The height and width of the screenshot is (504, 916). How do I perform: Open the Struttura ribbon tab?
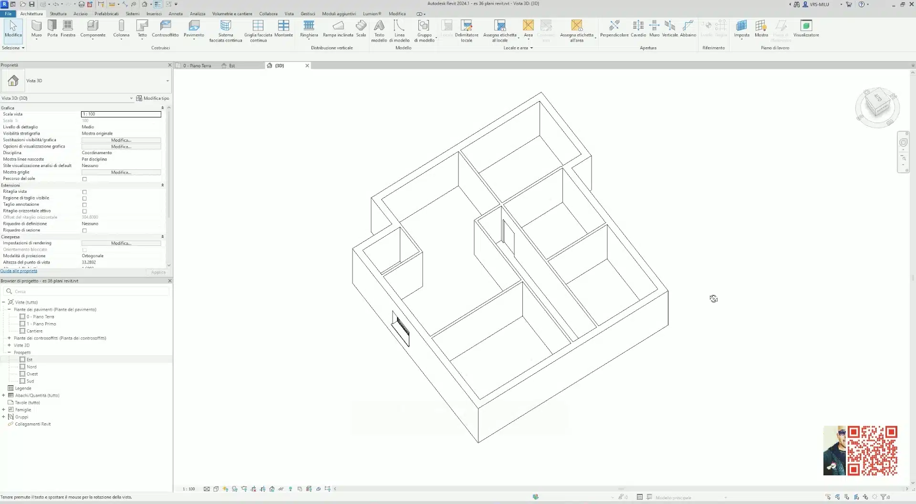coord(58,14)
